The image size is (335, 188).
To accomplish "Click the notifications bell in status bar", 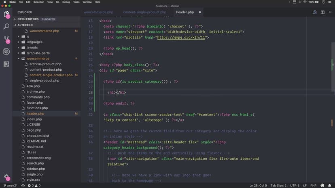I will [x=330, y=185].
